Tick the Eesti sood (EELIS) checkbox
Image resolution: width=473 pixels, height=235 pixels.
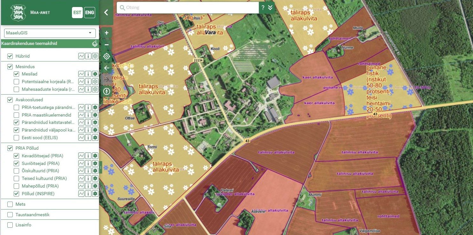coord(16,138)
